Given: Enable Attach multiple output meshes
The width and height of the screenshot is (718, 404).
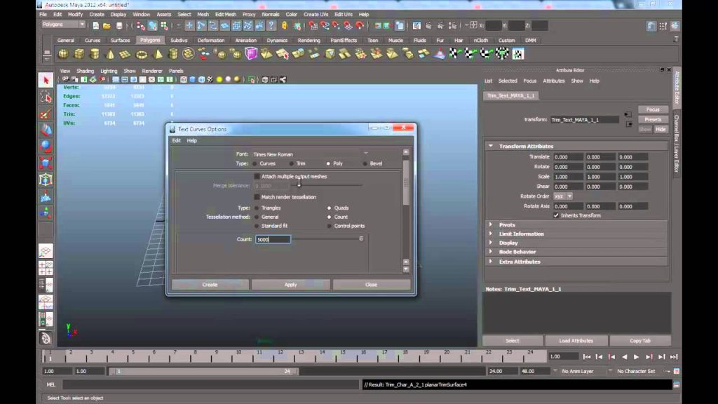Looking at the screenshot, I should pyautogui.click(x=257, y=176).
